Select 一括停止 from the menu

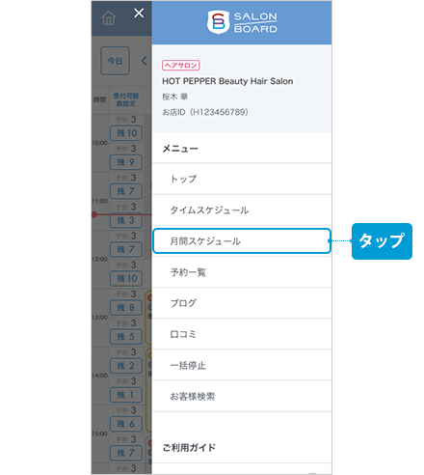(x=242, y=365)
